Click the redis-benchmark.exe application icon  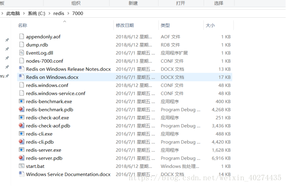click(x=21, y=101)
